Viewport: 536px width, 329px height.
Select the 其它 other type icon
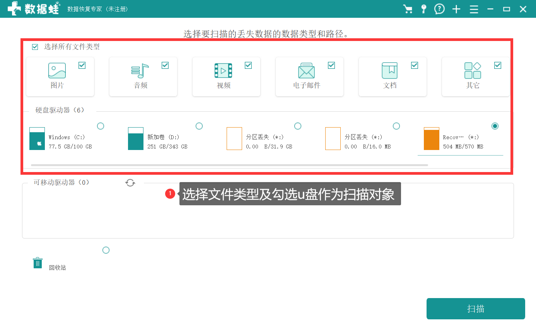pos(473,70)
